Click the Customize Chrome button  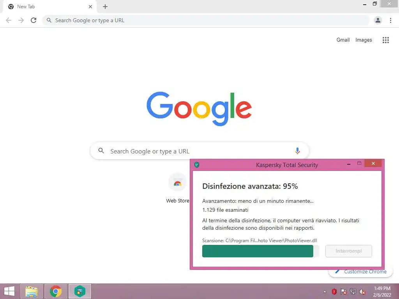360,272
